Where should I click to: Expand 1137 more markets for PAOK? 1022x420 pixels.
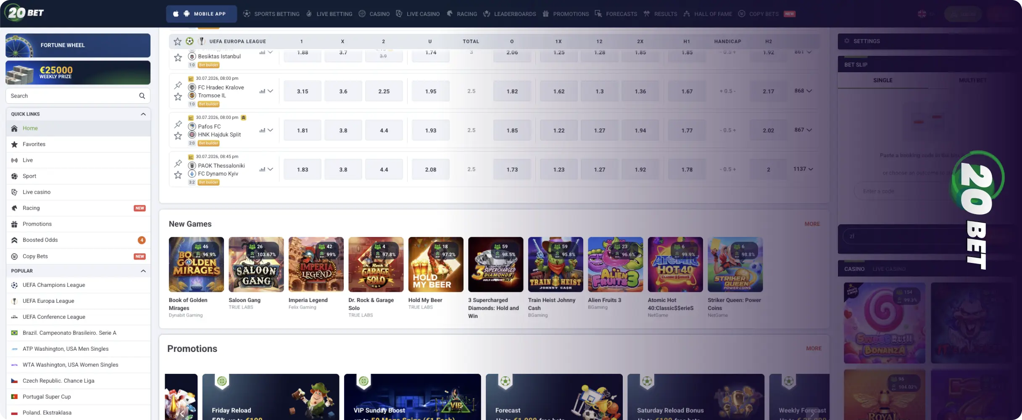click(803, 169)
